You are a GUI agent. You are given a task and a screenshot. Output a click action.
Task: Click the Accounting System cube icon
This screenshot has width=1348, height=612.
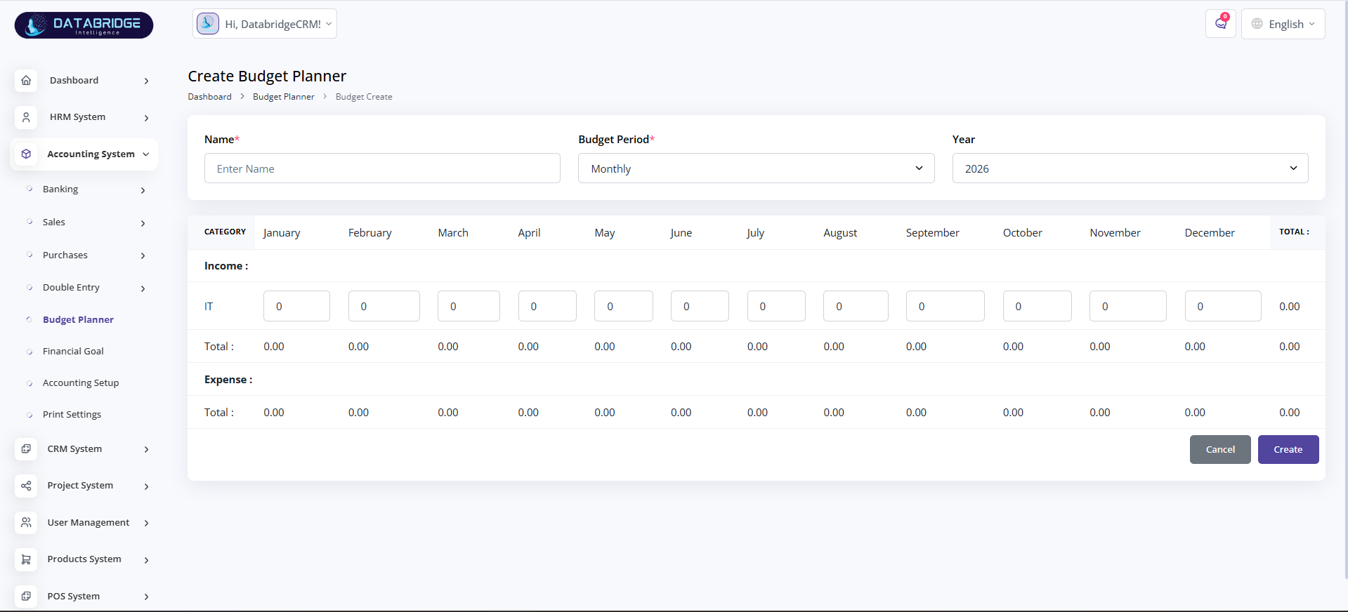pos(26,154)
